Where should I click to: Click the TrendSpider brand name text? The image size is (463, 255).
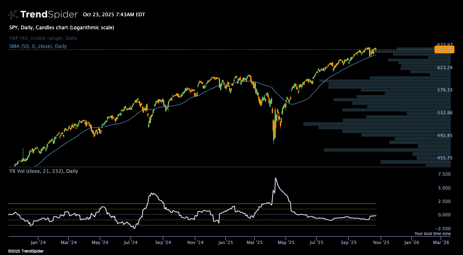(x=49, y=15)
